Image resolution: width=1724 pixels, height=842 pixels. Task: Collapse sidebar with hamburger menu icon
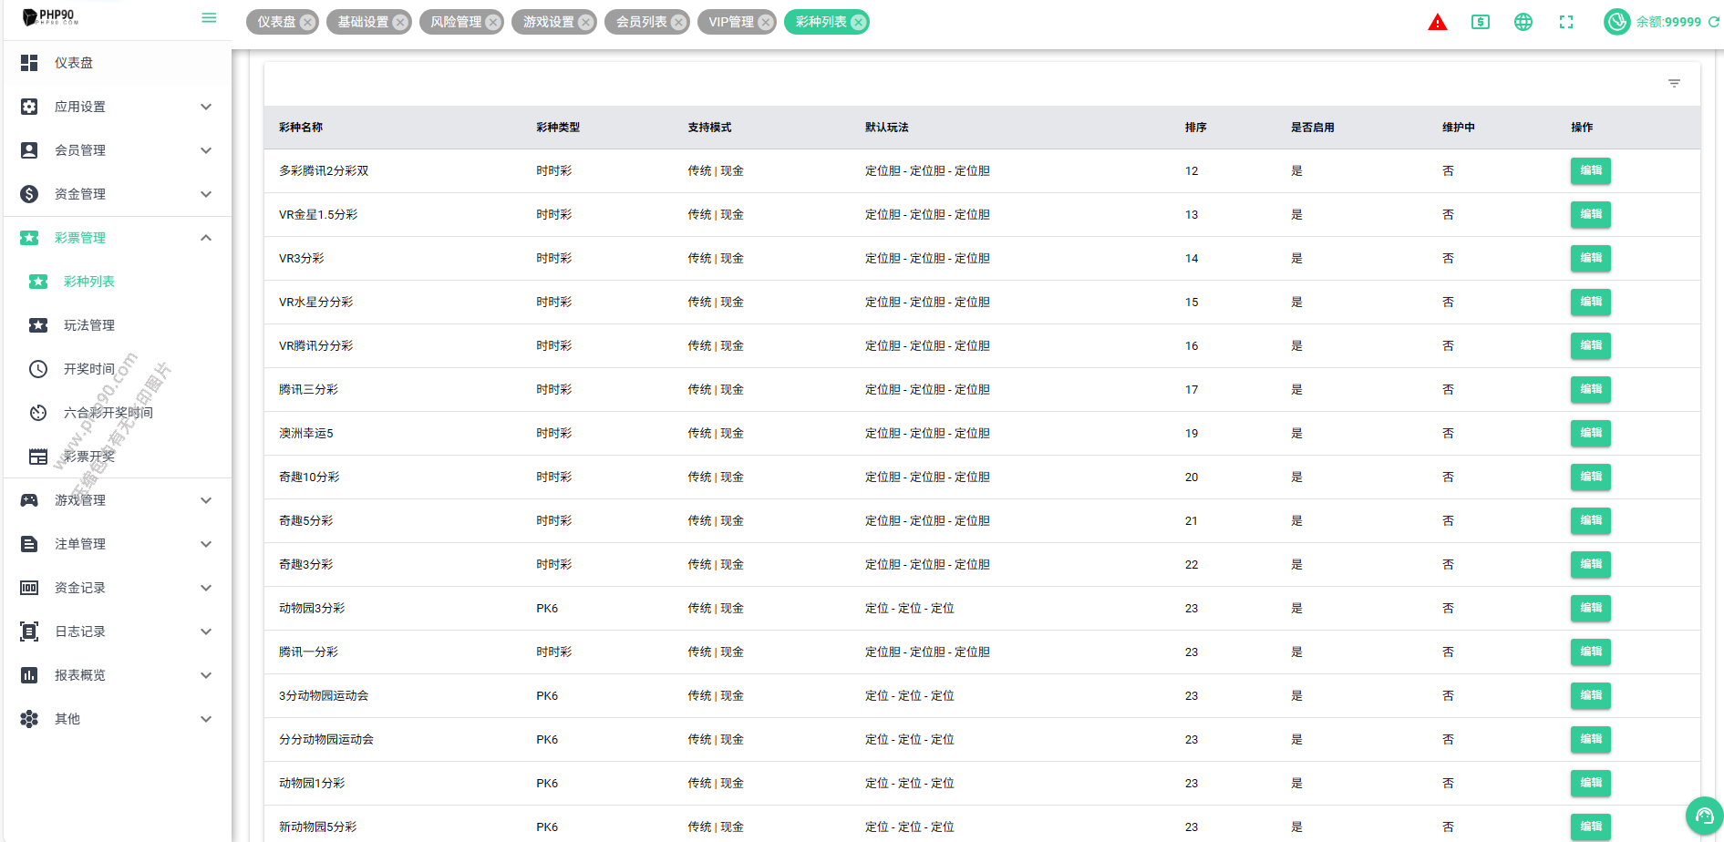coord(209,18)
